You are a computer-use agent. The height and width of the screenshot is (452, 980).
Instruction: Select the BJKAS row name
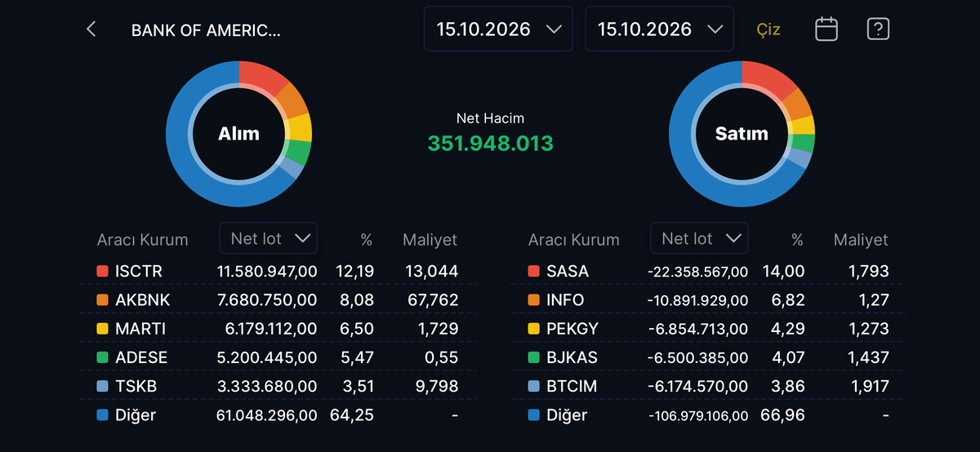coord(572,357)
